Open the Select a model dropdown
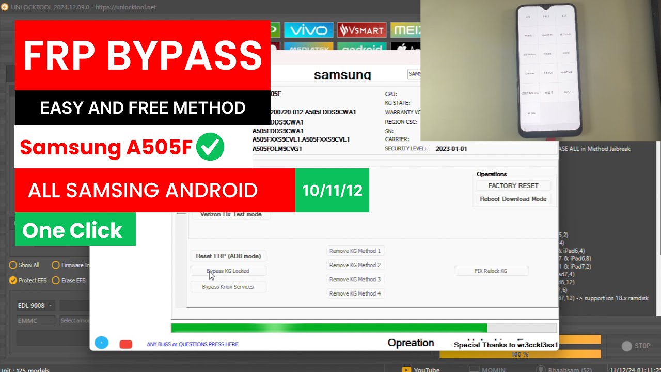The image size is (661, 372). [x=74, y=321]
